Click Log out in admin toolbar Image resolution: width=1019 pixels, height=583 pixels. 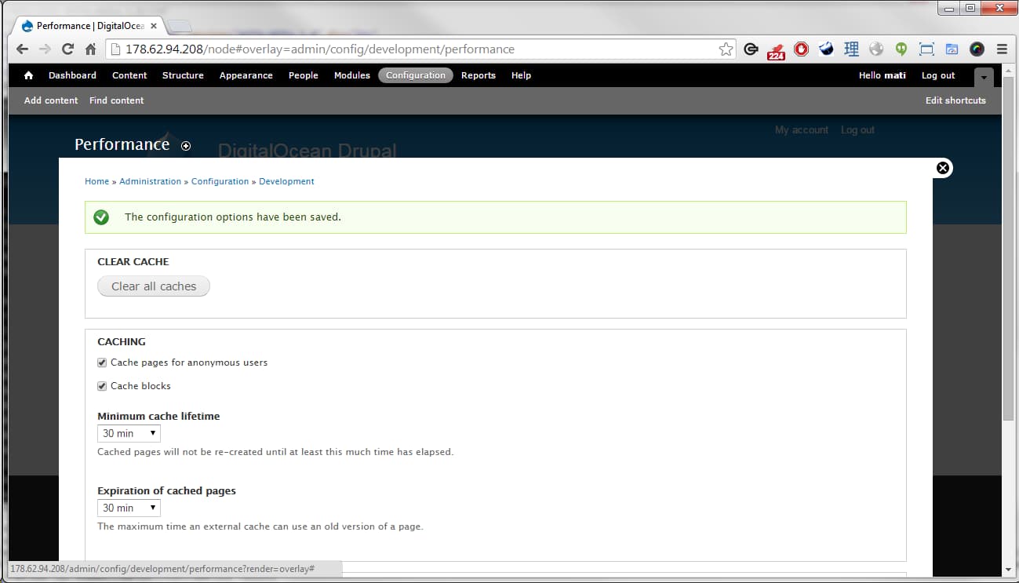(x=938, y=75)
